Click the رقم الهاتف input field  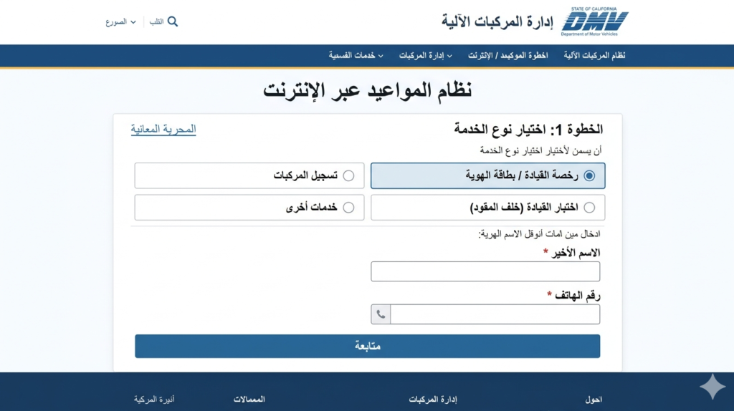(x=495, y=314)
